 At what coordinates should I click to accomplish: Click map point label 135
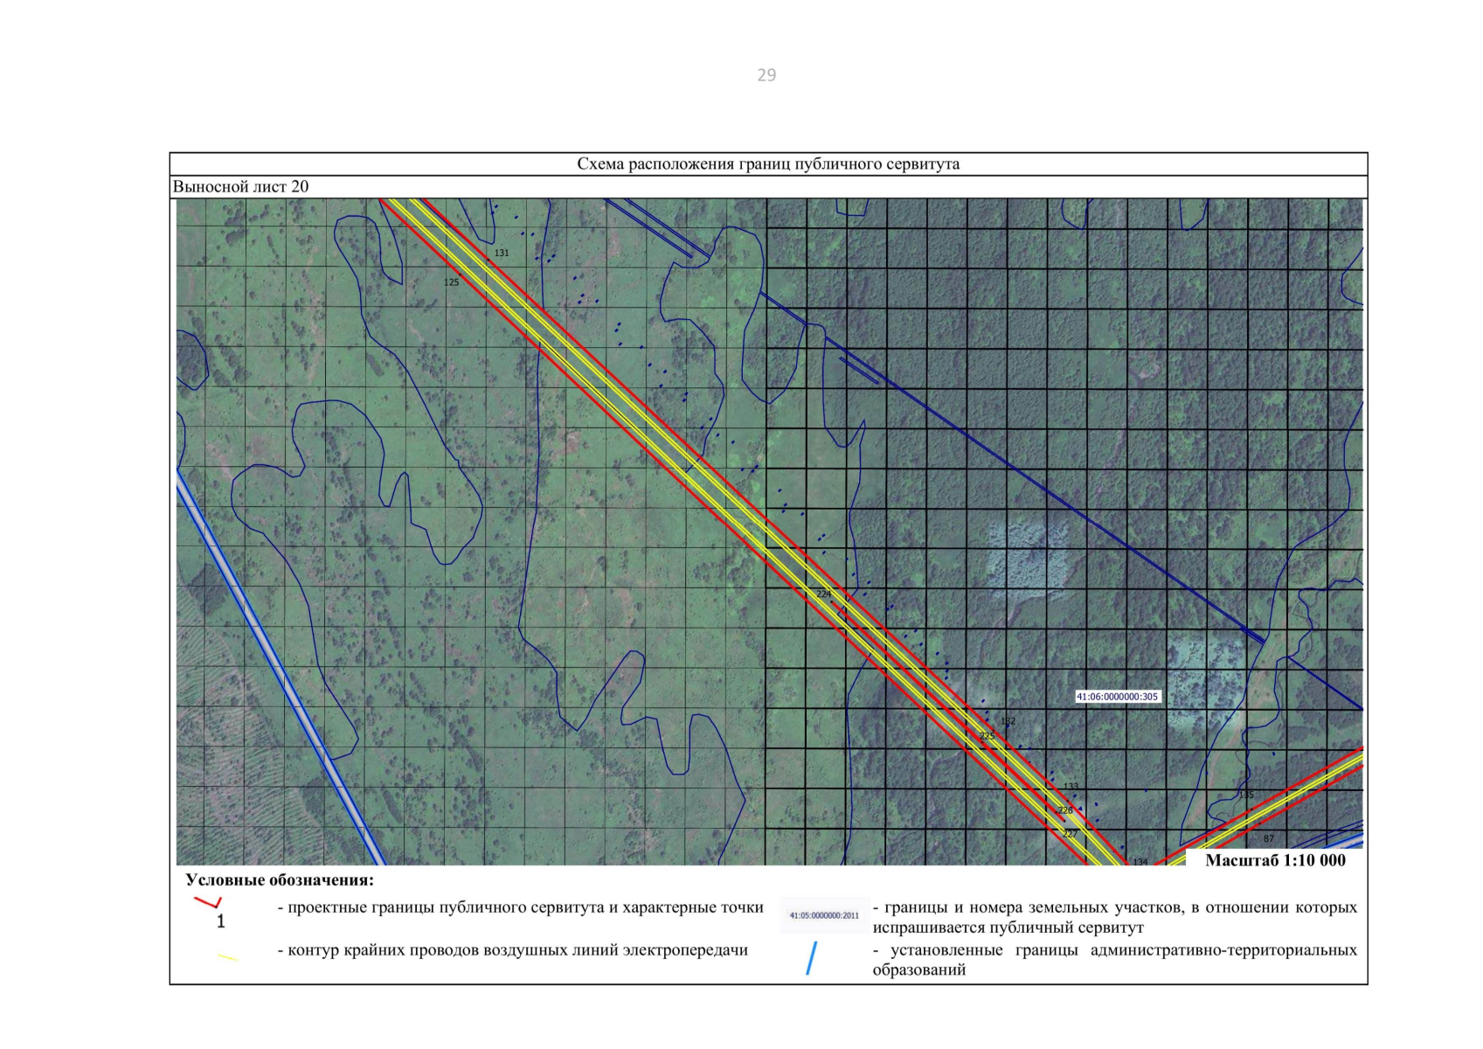tap(1246, 795)
